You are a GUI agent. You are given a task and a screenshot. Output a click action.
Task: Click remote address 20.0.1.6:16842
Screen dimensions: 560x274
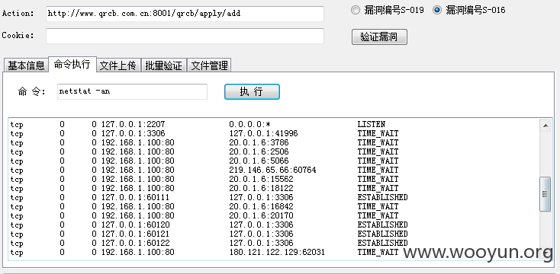tap(261, 207)
